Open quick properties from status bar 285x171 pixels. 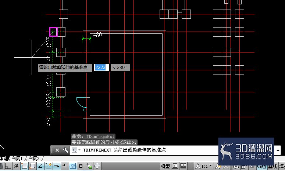pyautogui.click(x=81, y=166)
